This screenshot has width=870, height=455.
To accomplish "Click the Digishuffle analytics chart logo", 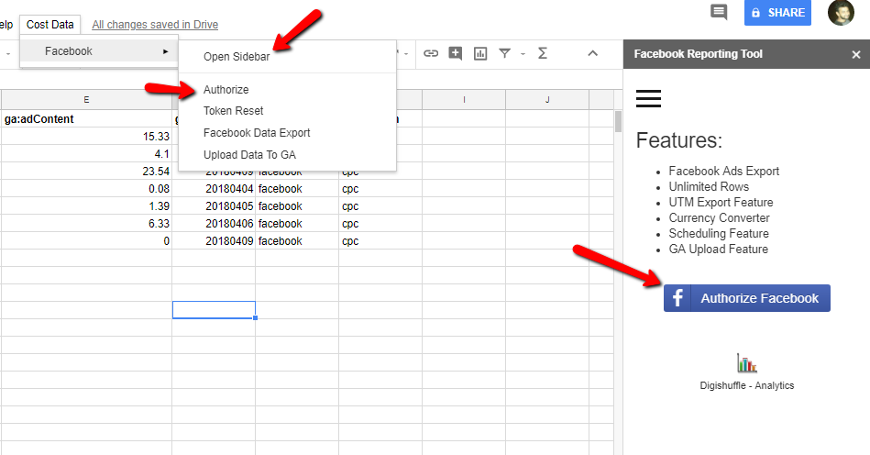I will tap(747, 363).
